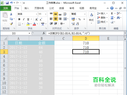Click the Copy icon
This screenshot has width=127, height=95.
coord(11,19)
